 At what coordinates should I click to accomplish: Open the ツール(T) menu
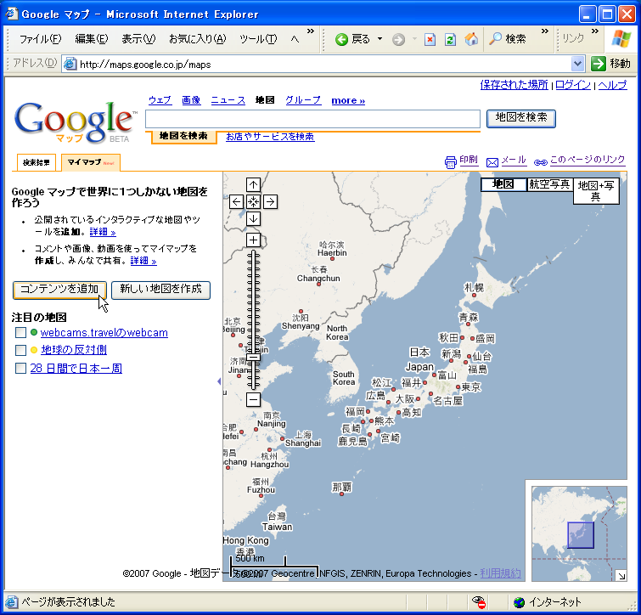(258, 39)
